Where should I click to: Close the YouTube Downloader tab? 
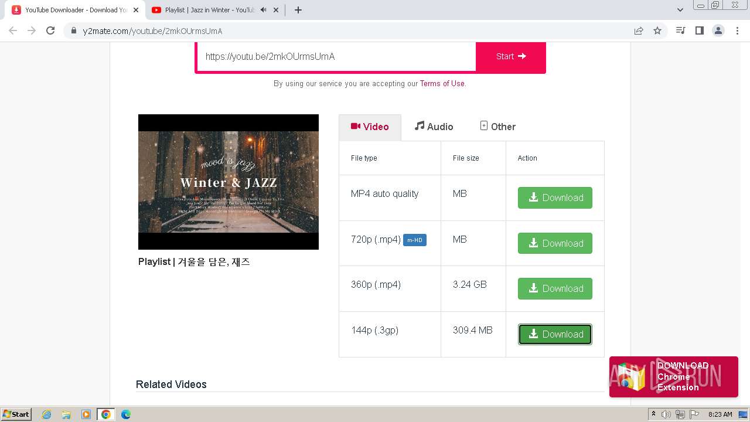click(x=137, y=10)
